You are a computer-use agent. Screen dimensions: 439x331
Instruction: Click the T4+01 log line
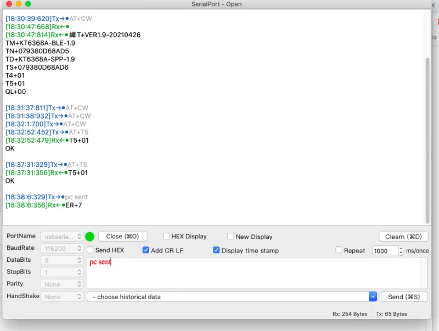tap(15, 75)
